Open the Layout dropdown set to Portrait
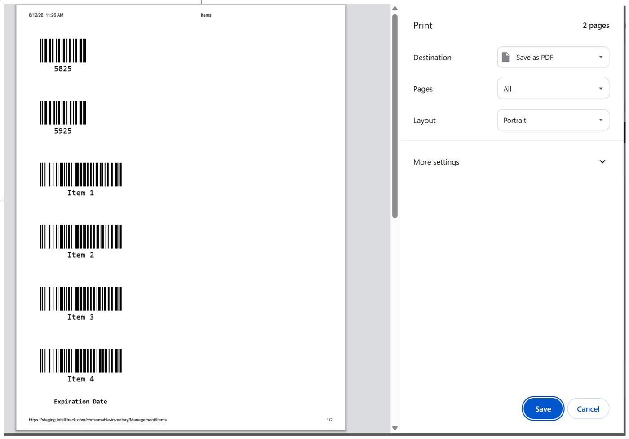 [x=553, y=120]
